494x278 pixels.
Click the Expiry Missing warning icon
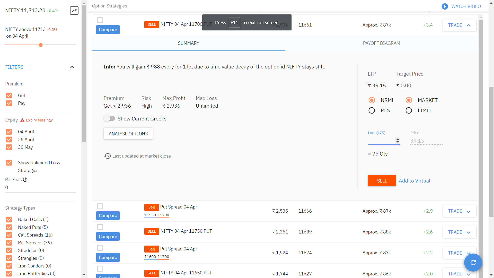click(x=22, y=120)
